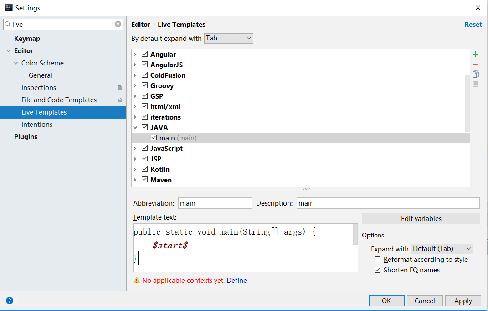
Task: Open the Keymap settings page
Action: (27, 39)
